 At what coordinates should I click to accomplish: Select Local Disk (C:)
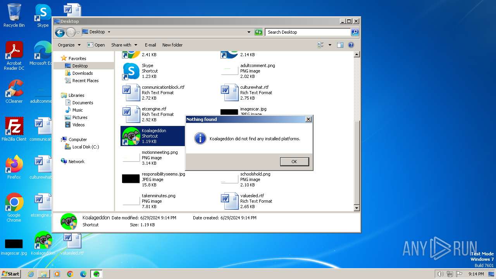click(x=85, y=147)
